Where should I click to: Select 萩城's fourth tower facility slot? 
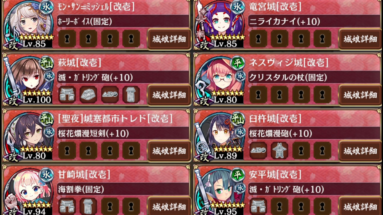131,95
